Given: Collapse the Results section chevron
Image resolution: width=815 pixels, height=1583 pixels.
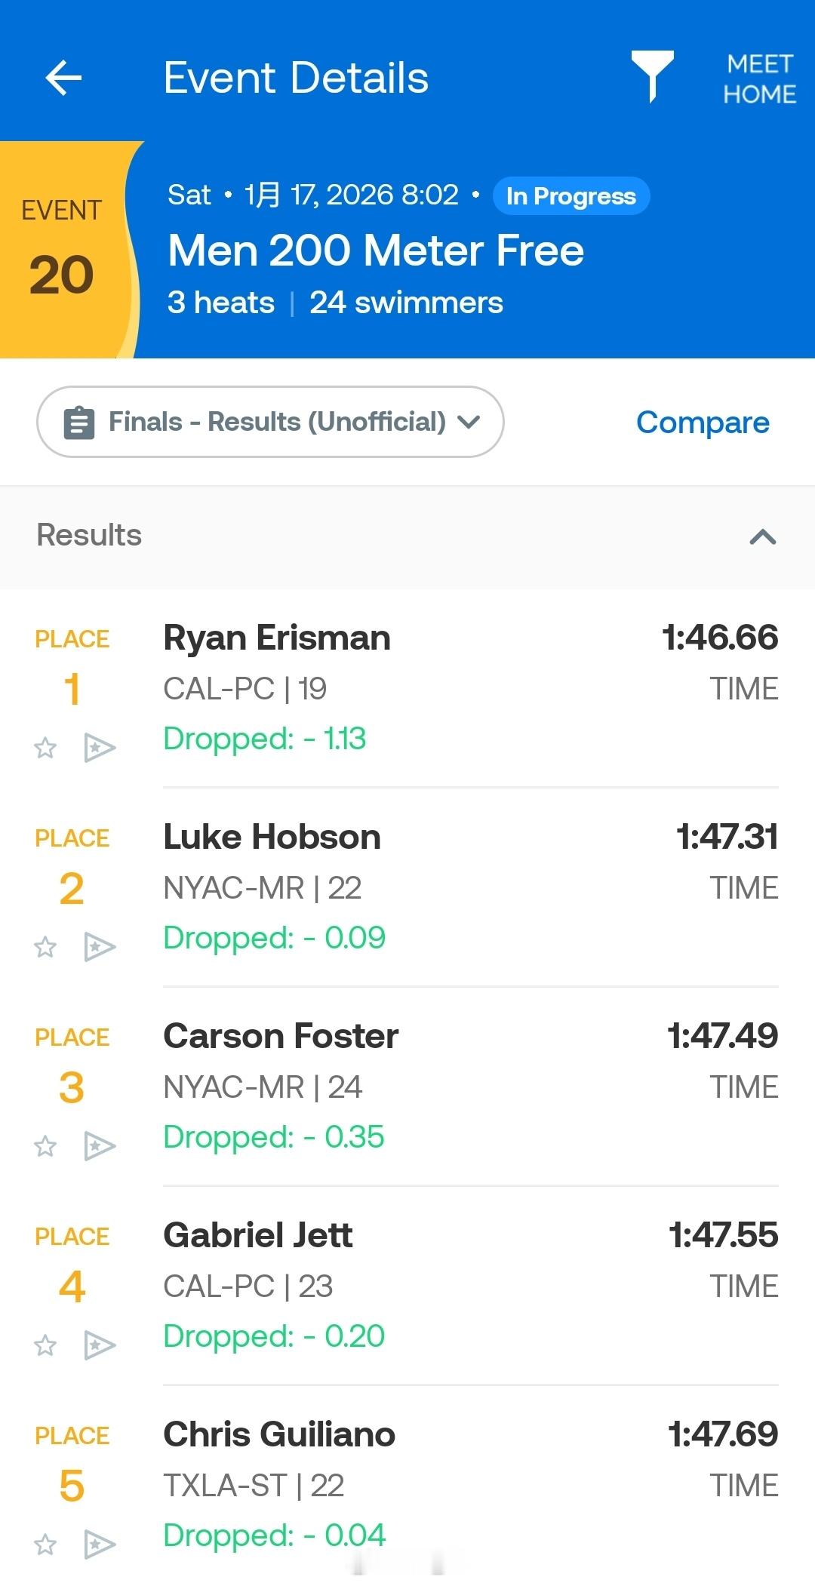Looking at the screenshot, I should point(764,536).
